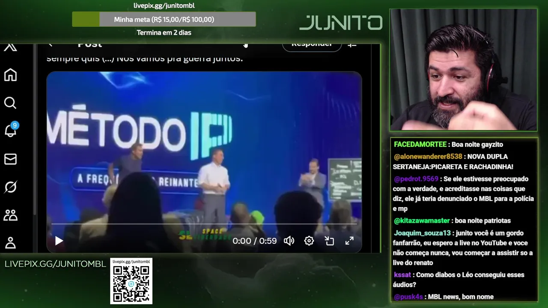Open video settings gear icon
The width and height of the screenshot is (548, 308).
309,241
